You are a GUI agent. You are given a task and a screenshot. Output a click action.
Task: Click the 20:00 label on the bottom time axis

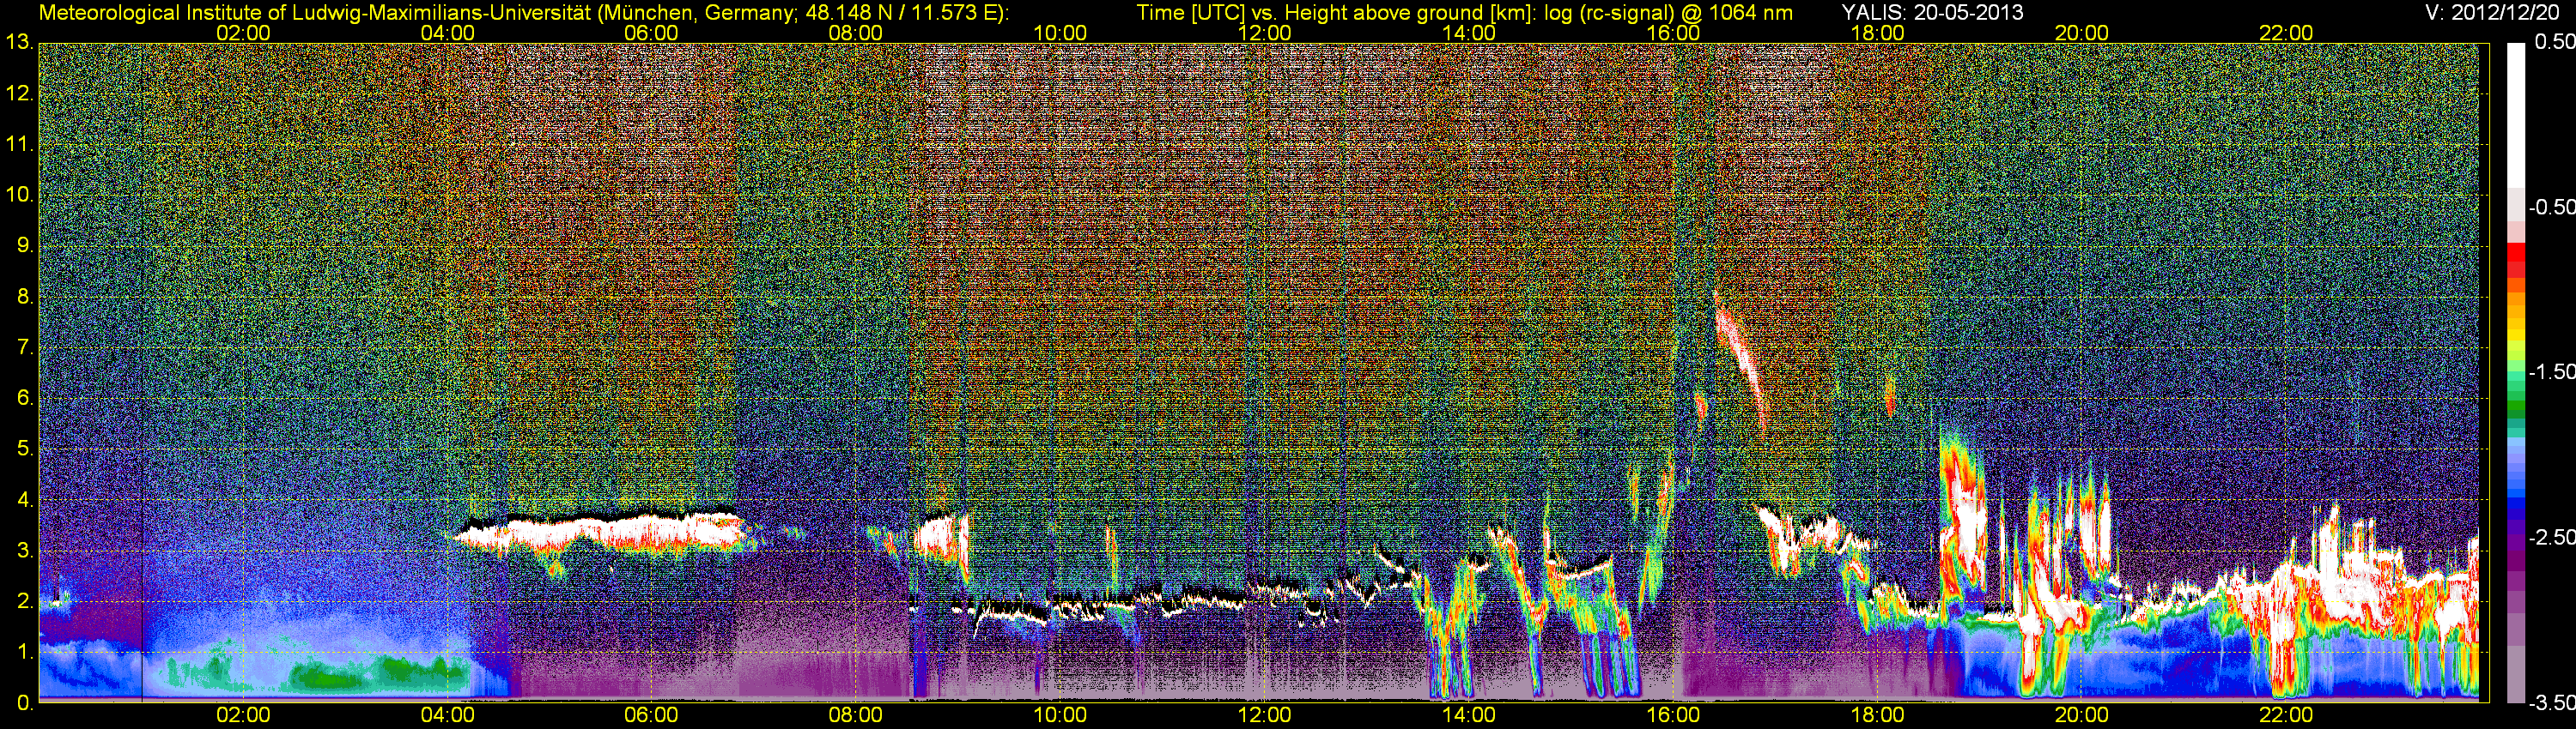click(x=2082, y=716)
